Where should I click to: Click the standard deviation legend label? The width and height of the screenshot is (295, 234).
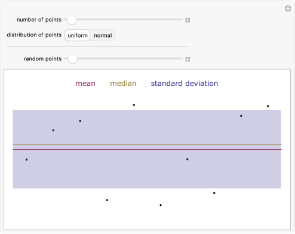[x=185, y=84]
